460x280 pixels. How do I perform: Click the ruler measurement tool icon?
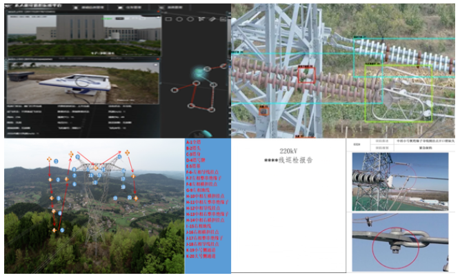click(x=213, y=19)
